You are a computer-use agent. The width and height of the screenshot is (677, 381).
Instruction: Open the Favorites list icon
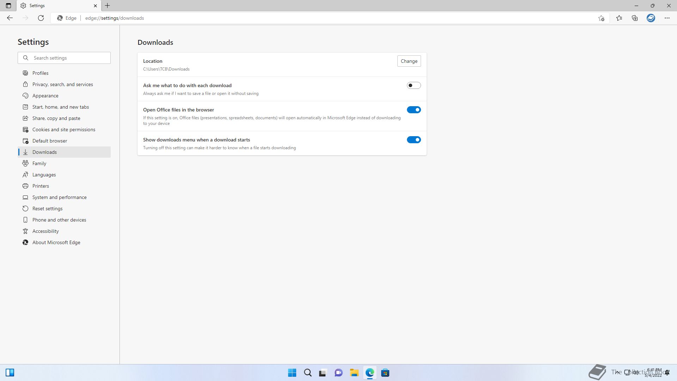[x=619, y=18]
